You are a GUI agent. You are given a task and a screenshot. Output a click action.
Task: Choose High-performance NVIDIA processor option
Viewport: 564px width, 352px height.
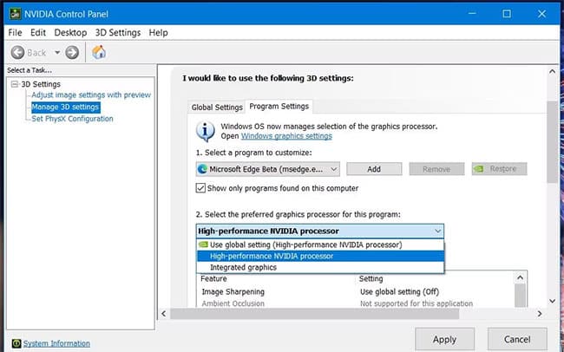(x=320, y=256)
